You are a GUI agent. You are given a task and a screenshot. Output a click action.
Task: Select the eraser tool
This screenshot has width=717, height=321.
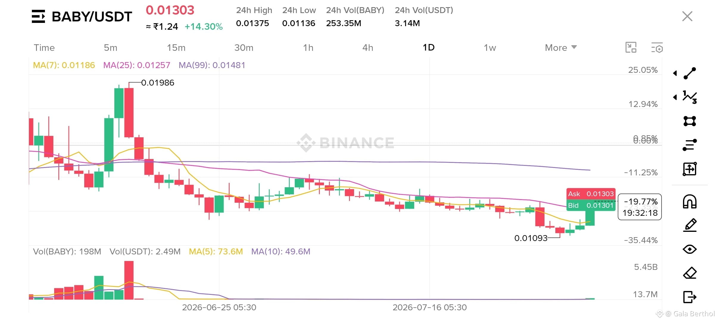tap(690, 273)
